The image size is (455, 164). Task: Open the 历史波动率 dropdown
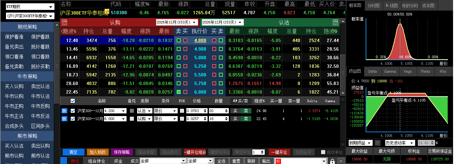(x=400, y=143)
